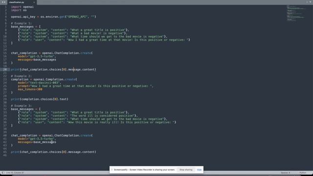Click 'What a bad movie! is negative' string

[x=97, y=33]
